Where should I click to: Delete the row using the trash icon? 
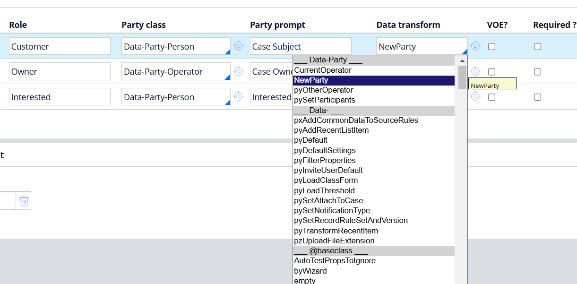pyautogui.click(x=24, y=200)
